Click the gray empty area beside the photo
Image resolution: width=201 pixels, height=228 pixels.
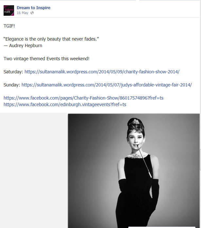(x=33, y=170)
